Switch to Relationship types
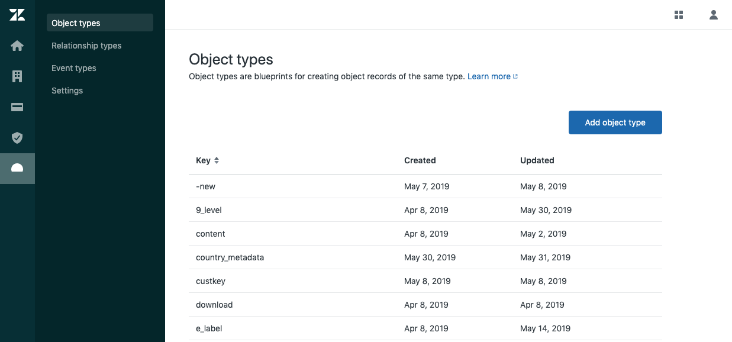Image resolution: width=732 pixels, height=342 pixels. (86, 45)
